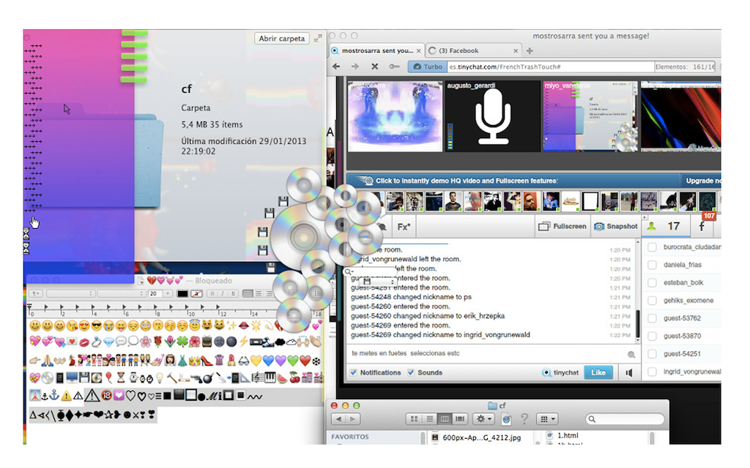Open the text background color swatch

click(196, 294)
